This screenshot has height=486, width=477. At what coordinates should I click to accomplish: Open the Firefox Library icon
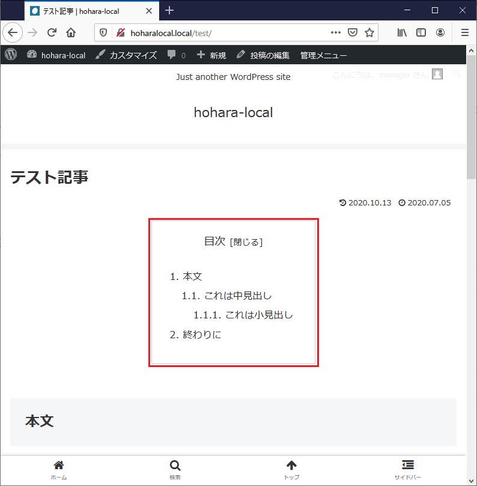[402, 32]
